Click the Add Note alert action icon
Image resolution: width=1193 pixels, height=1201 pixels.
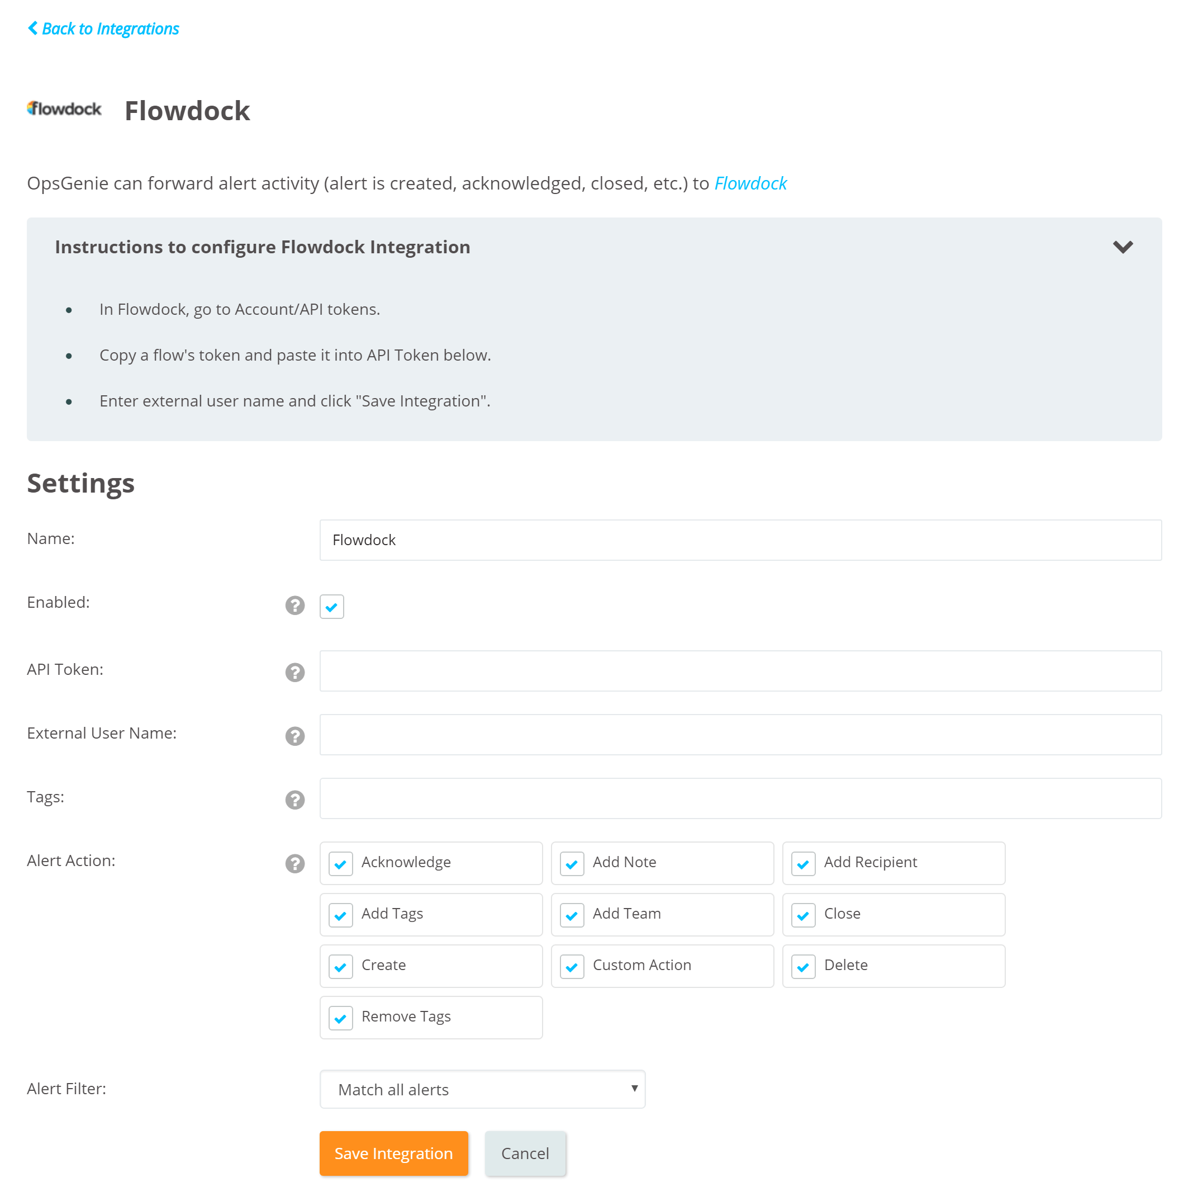coord(572,863)
